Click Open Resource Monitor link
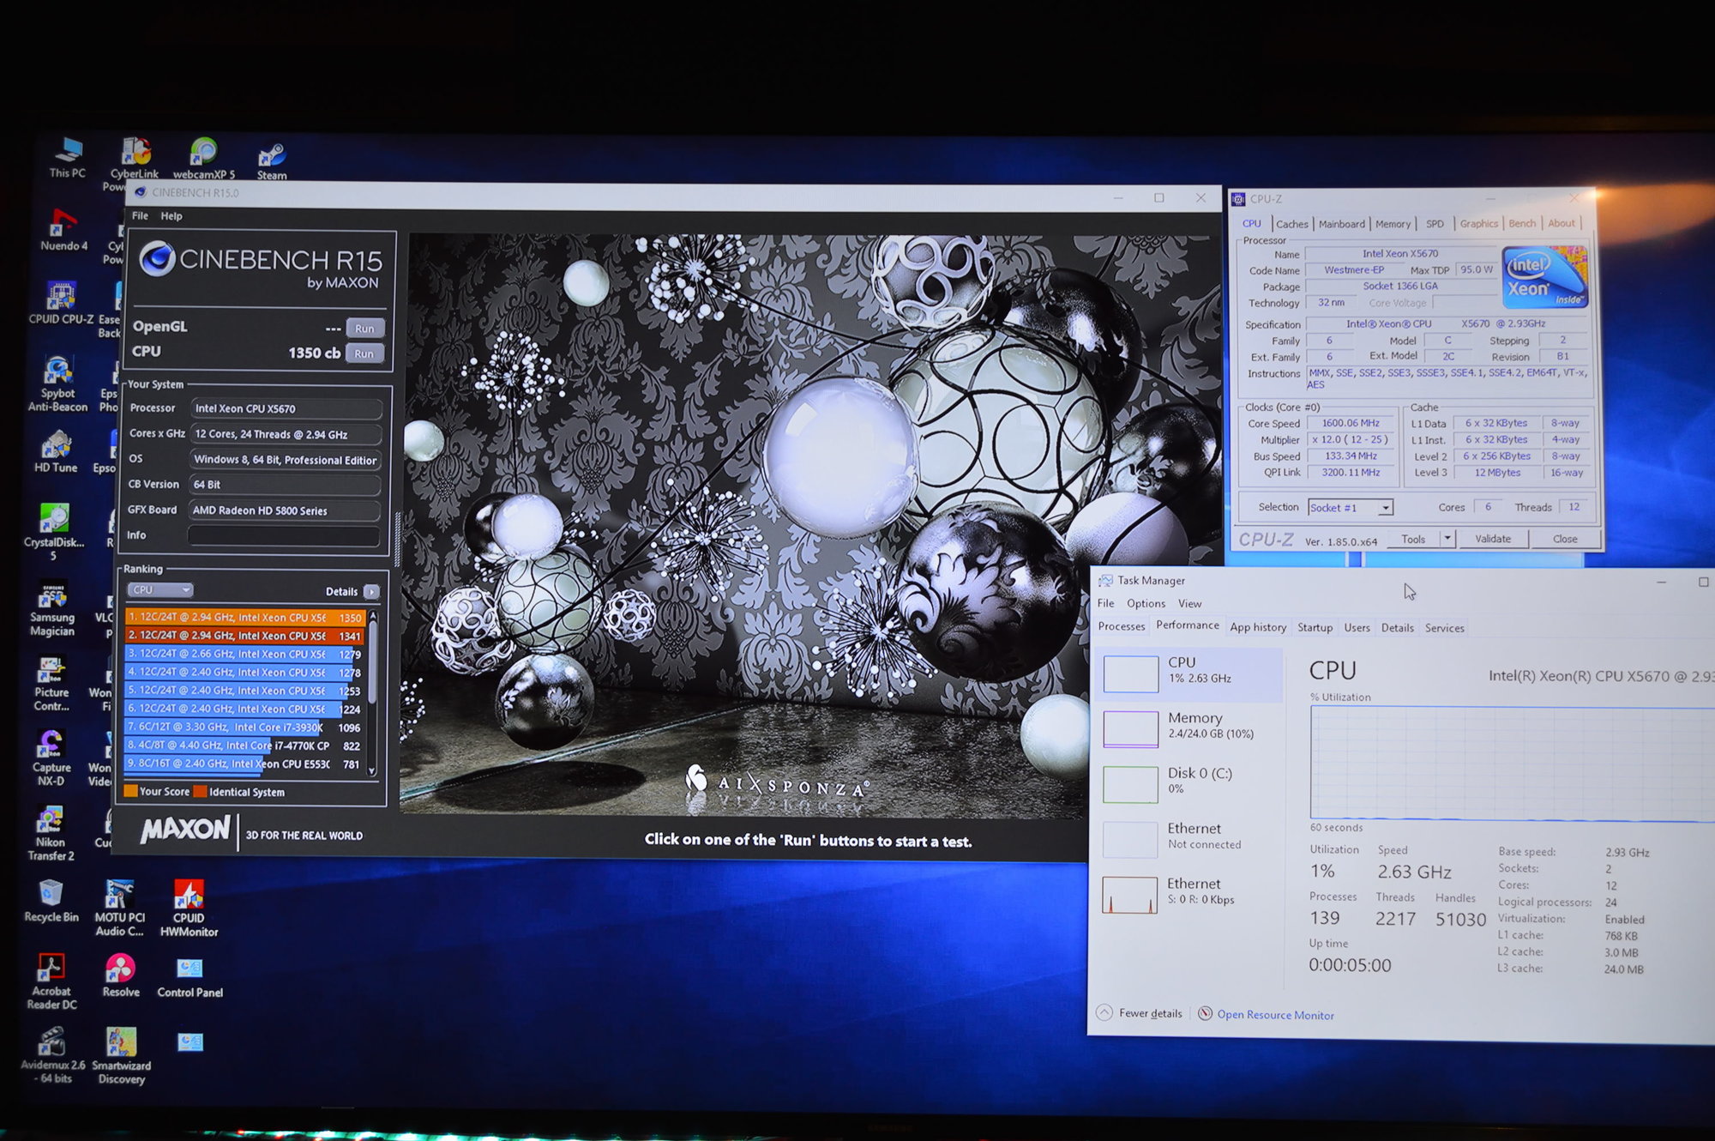 tap(1275, 1015)
